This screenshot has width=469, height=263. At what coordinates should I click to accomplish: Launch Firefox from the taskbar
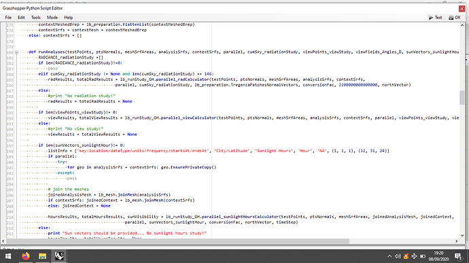pos(26,256)
